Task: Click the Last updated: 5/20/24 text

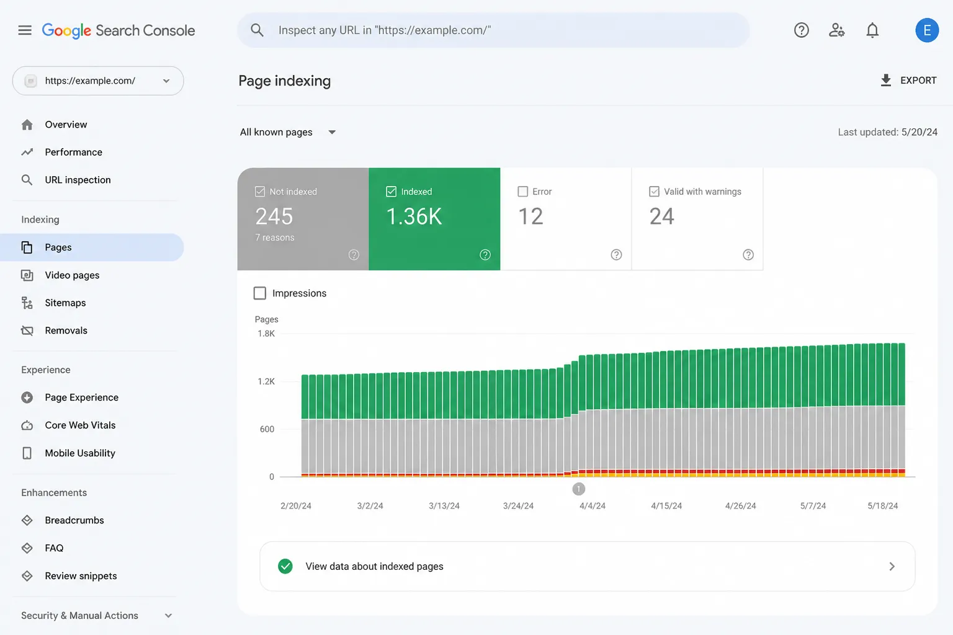Action: tap(887, 132)
